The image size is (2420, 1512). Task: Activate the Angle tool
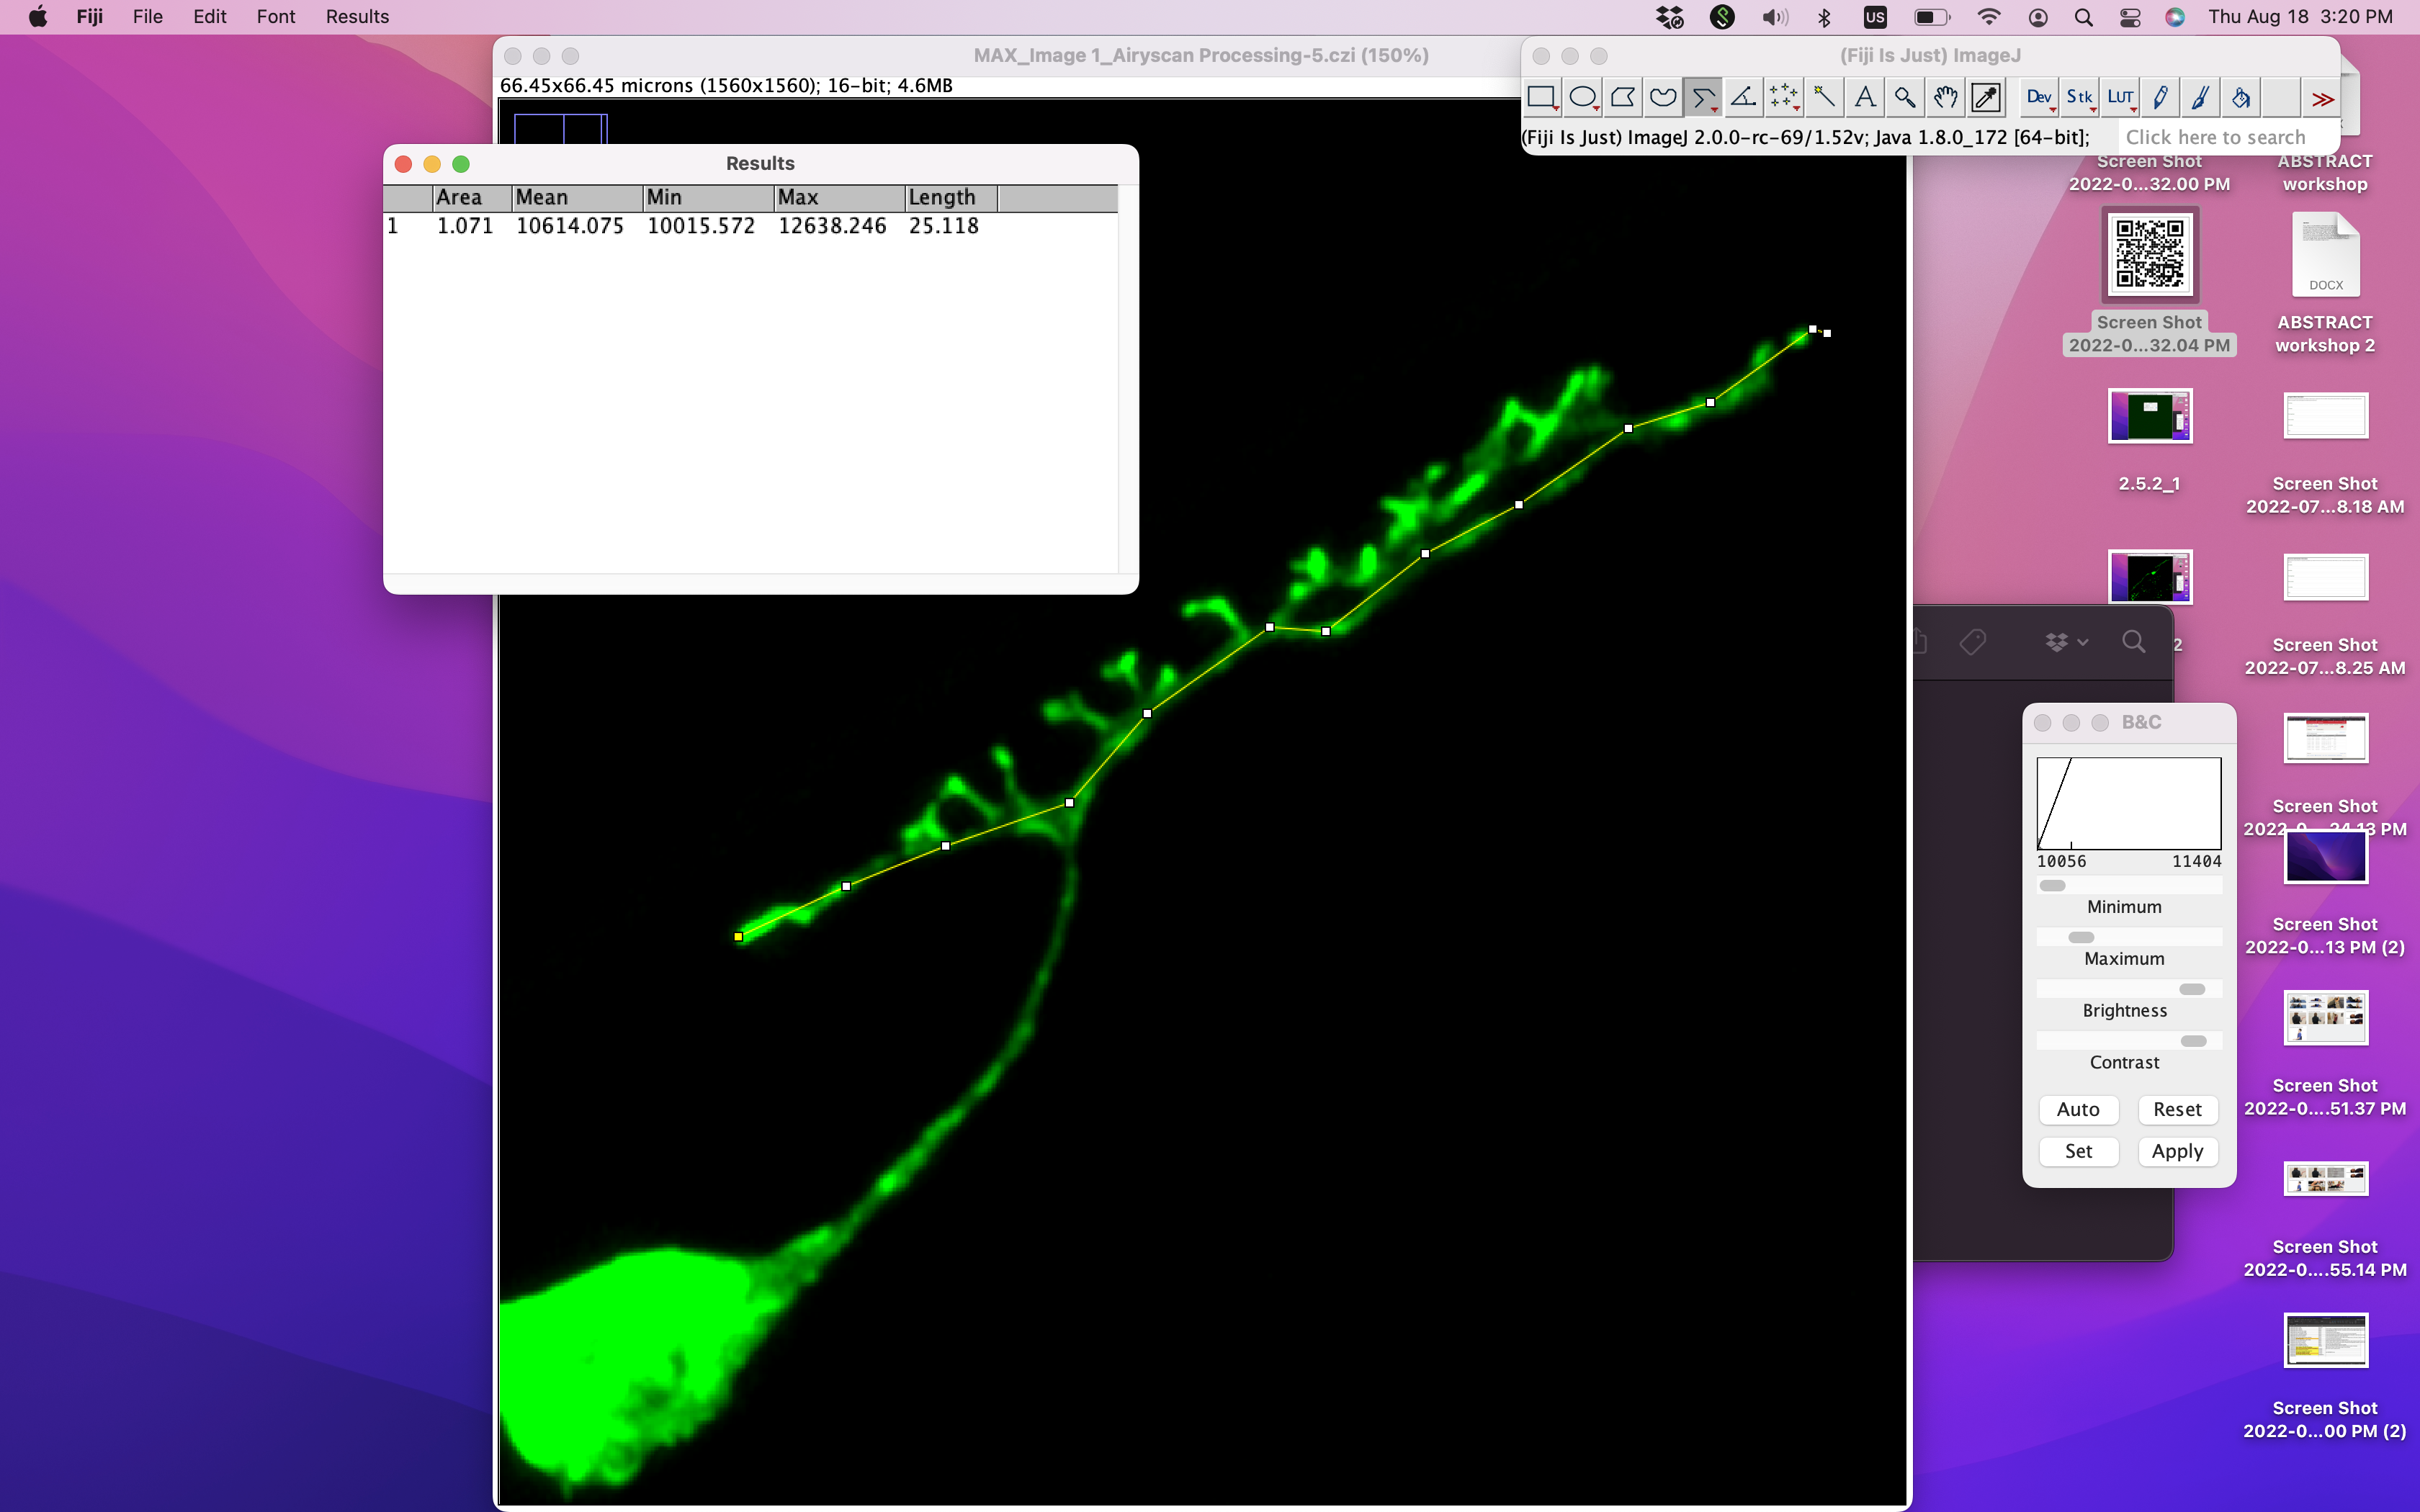1743,97
